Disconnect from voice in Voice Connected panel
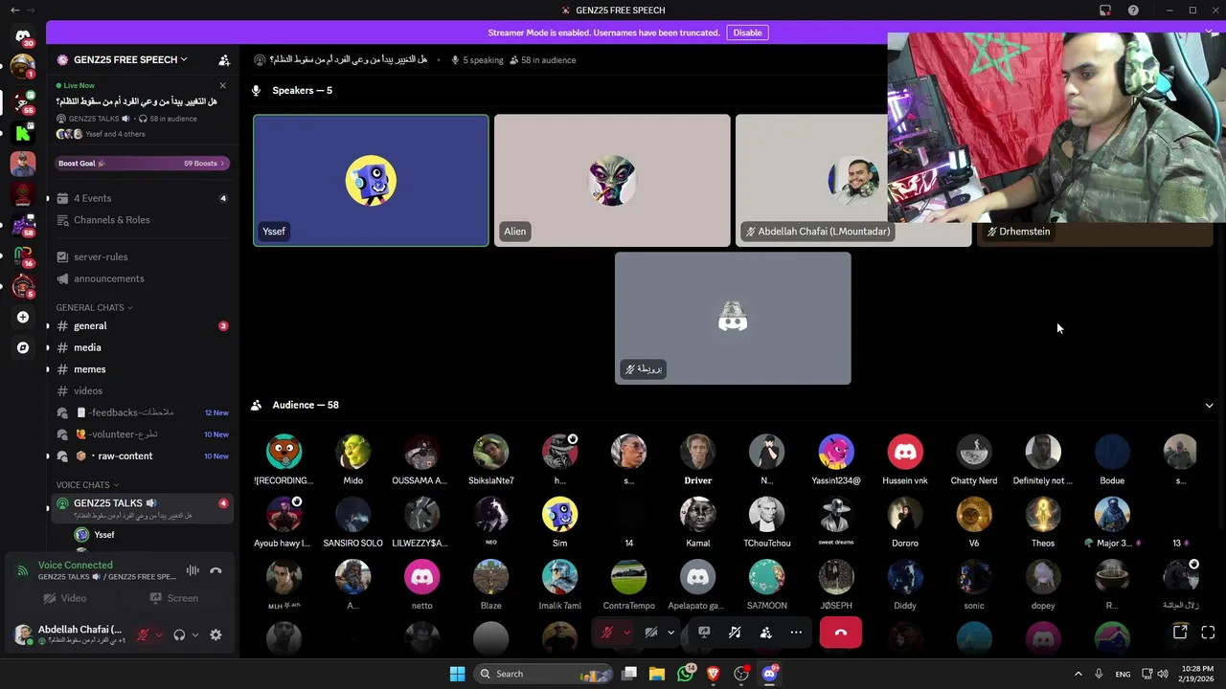The width and height of the screenshot is (1226, 689). click(x=216, y=570)
